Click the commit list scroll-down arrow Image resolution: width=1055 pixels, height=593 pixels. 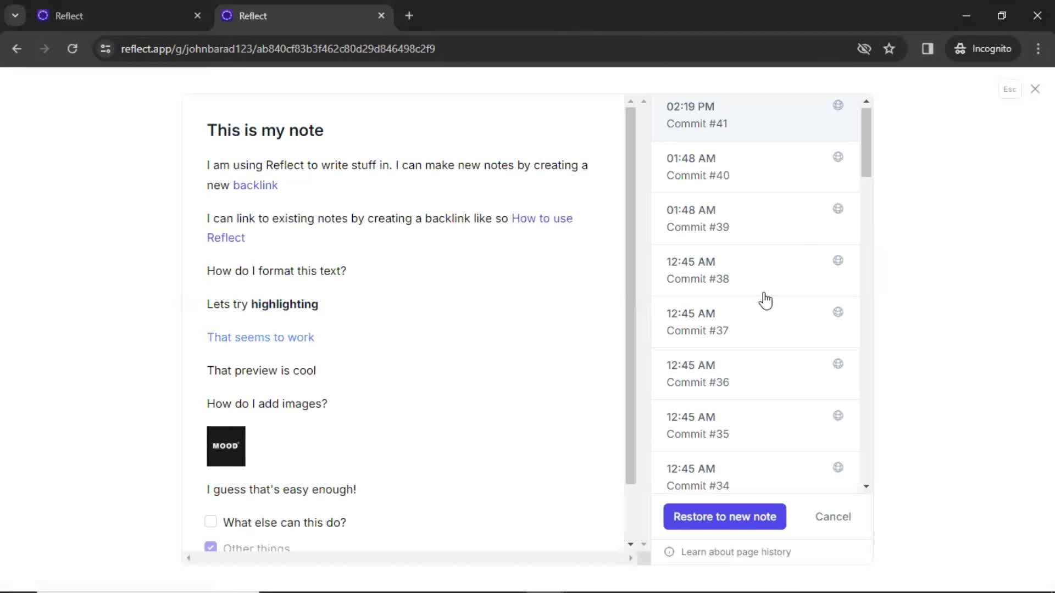pyautogui.click(x=867, y=486)
